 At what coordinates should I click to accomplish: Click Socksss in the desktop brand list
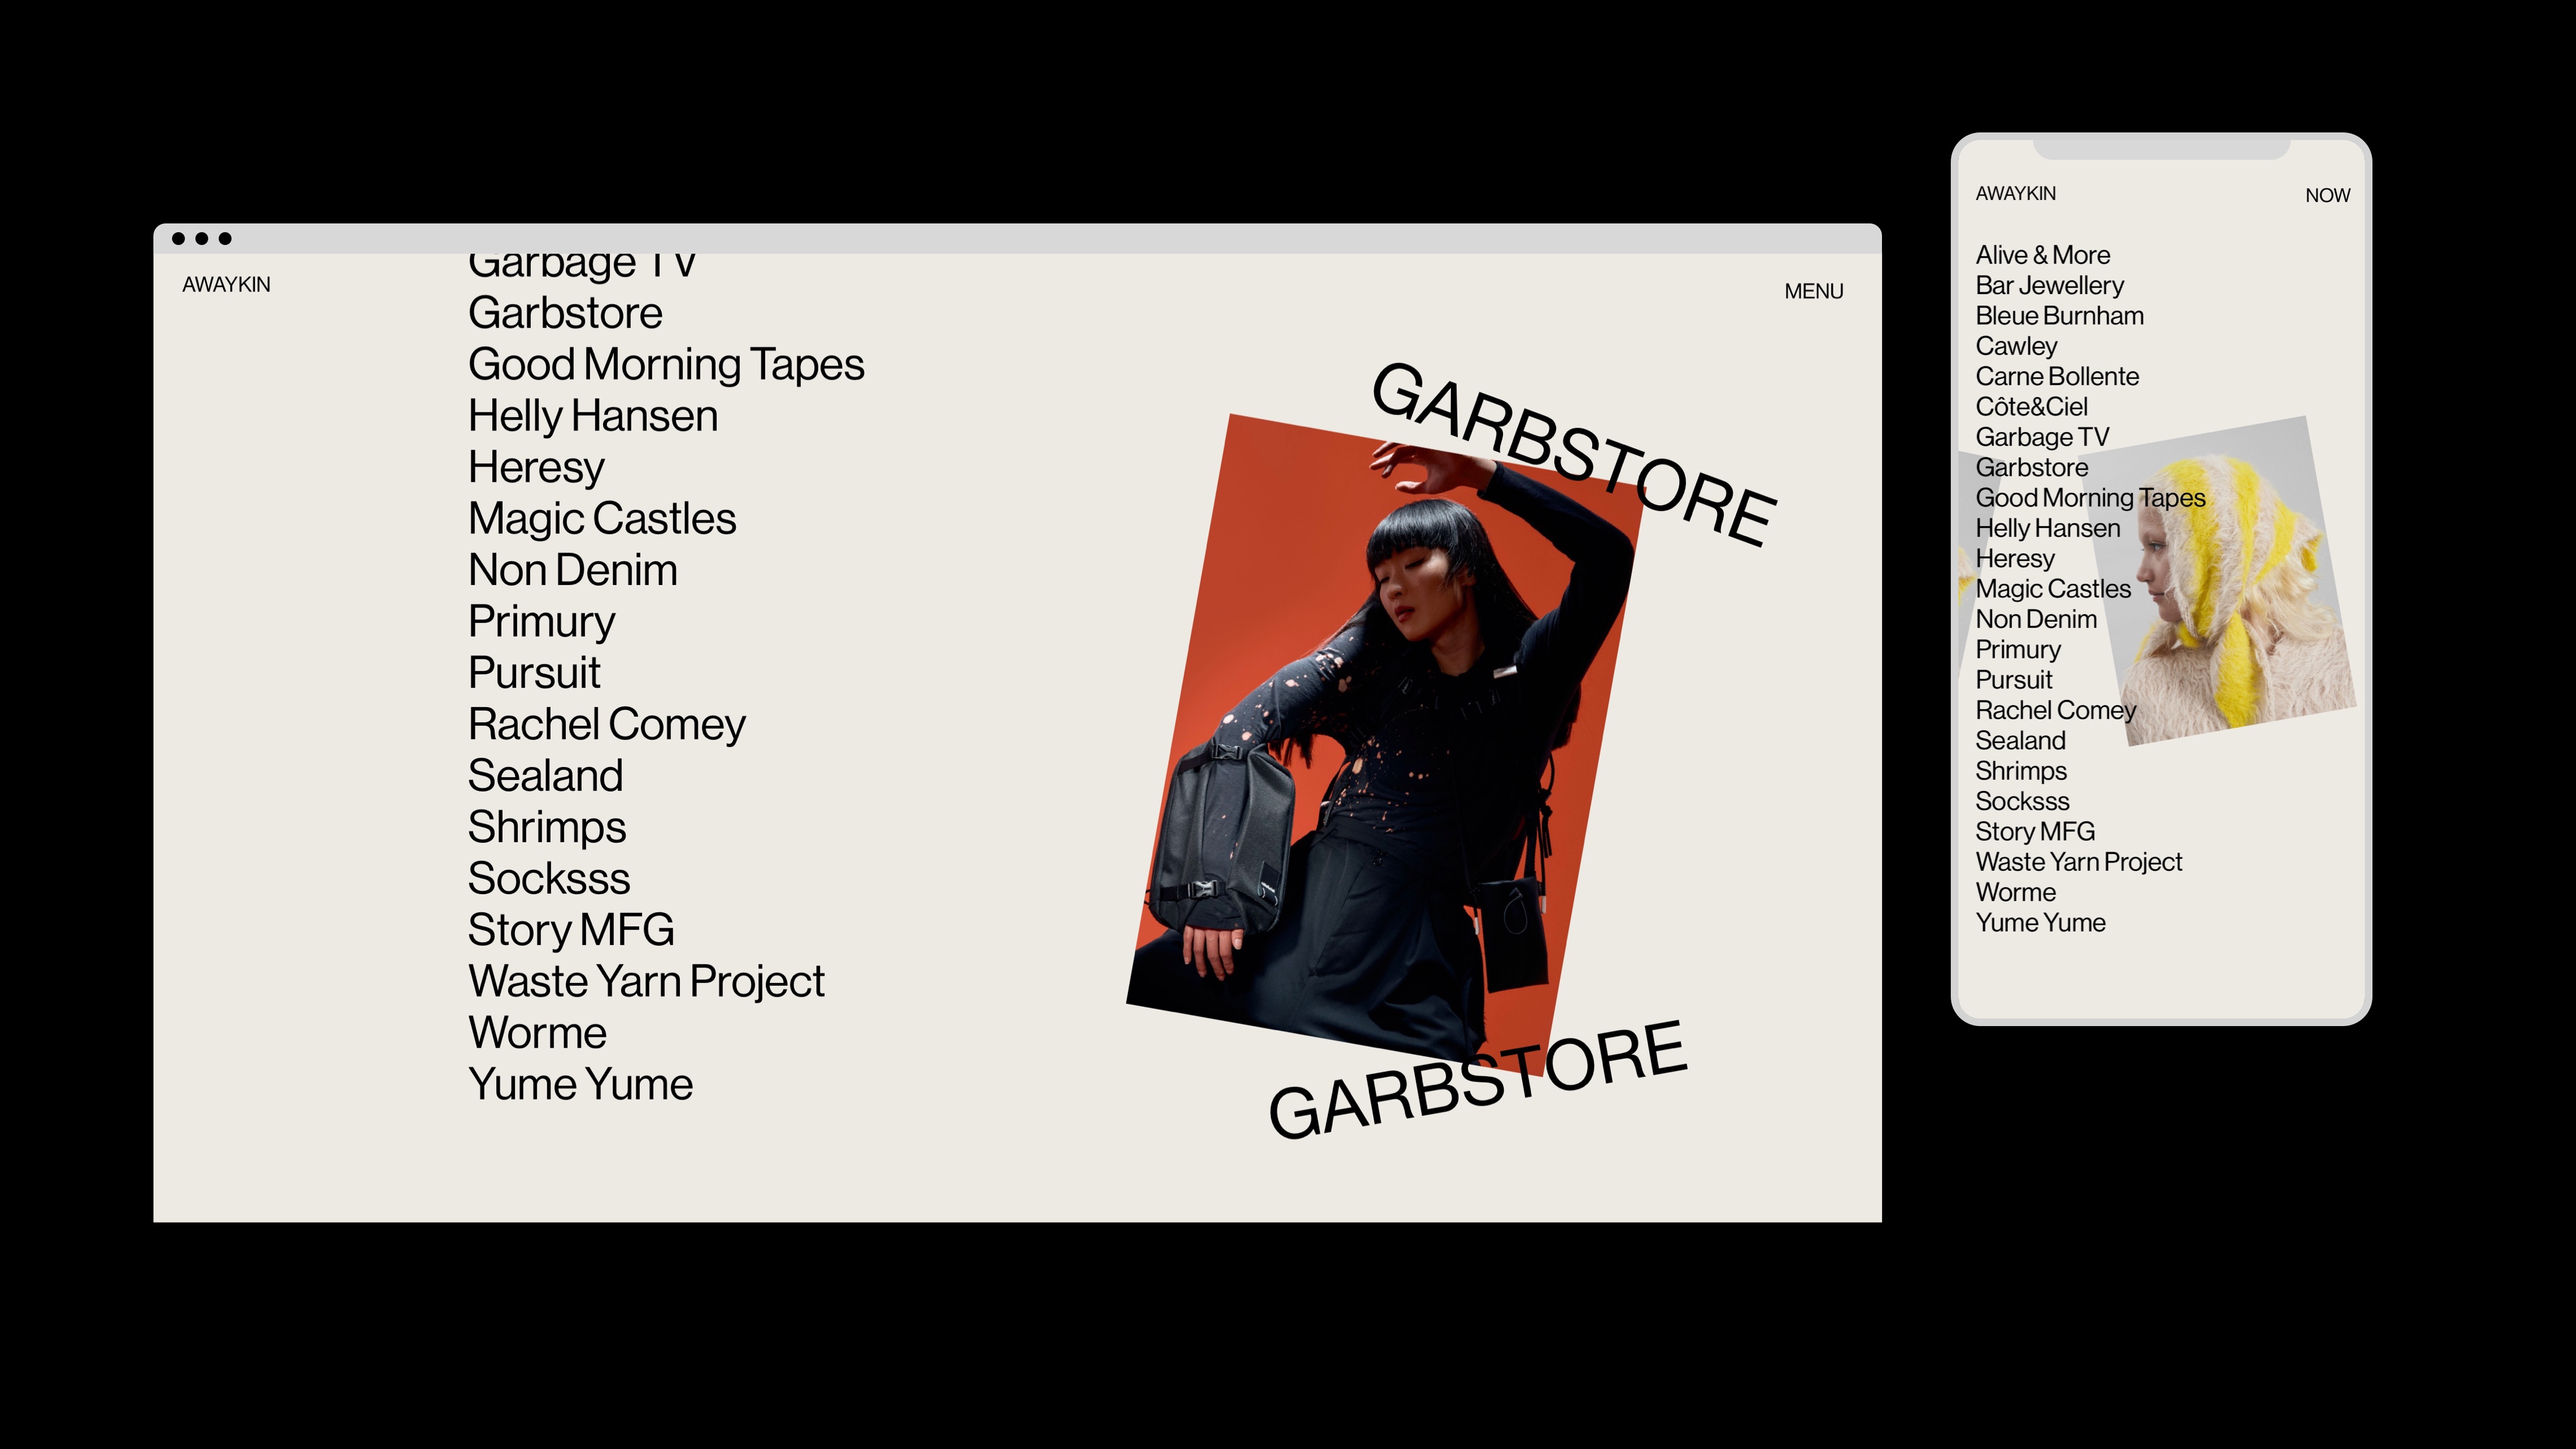(x=549, y=879)
